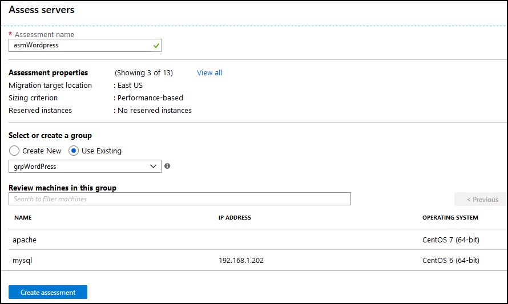Click into the asmWordpress assessment name field
The width and height of the screenshot is (508, 304).
coord(85,45)
